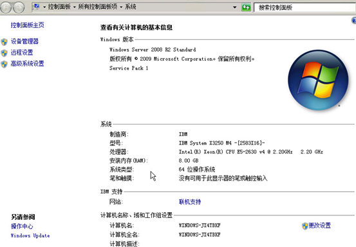Image resolution: width=356 pixels, height=247 pixels.
Task: Click the 型号 label
Action: tap(116, 143)
